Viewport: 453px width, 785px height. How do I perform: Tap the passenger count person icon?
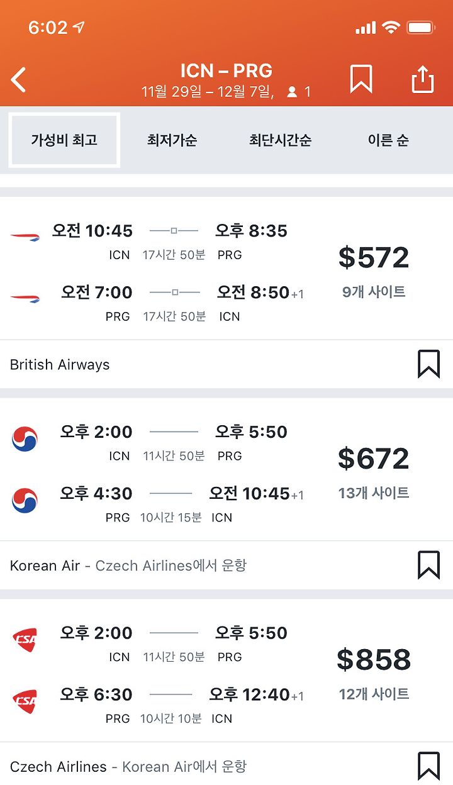(292, 92)
